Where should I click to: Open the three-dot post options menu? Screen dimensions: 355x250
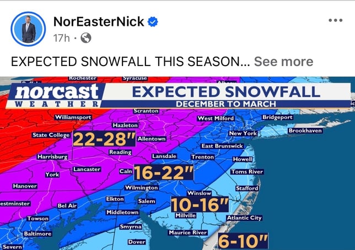click(335, 21)
